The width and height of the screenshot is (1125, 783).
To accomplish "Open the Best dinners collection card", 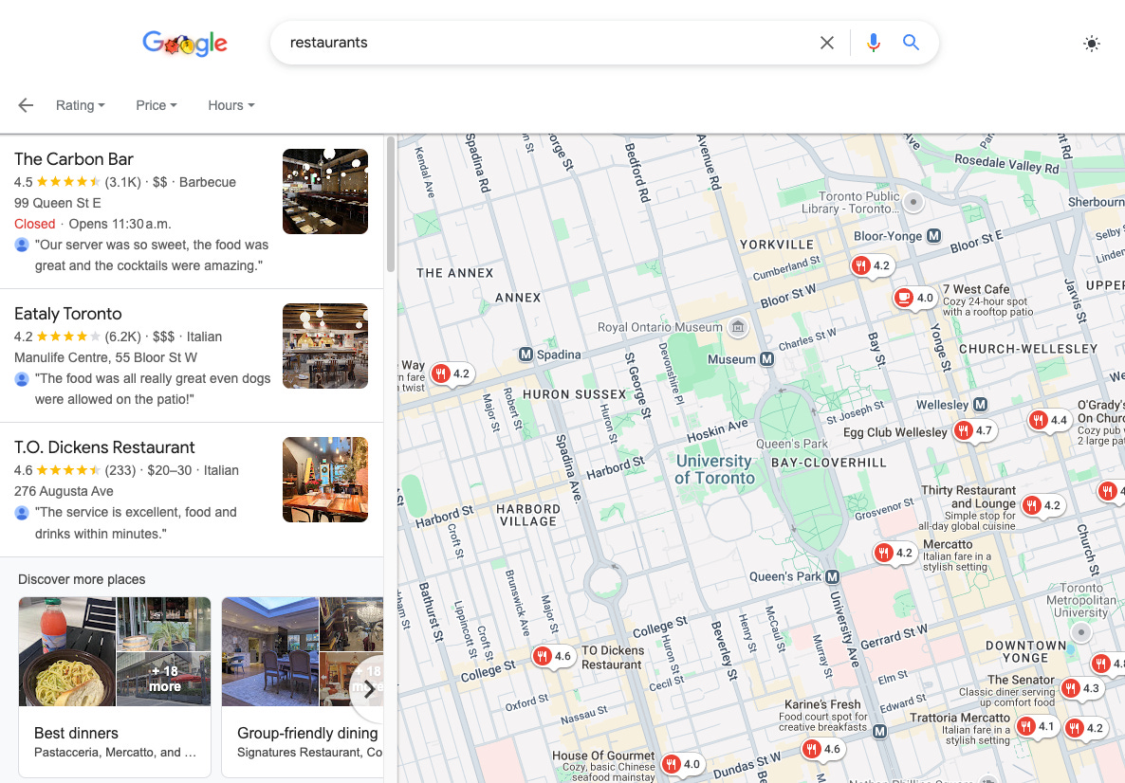I will click(x=115, y=687).
